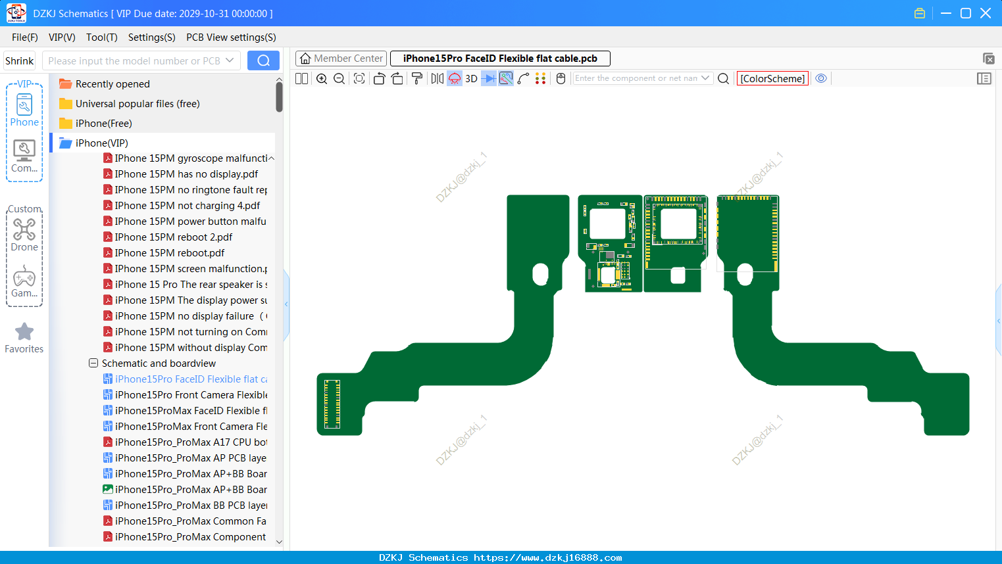Open IPhone 15PM has no display.pdf
The image size is (1002, 564).
click(186, 174)
